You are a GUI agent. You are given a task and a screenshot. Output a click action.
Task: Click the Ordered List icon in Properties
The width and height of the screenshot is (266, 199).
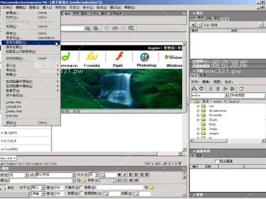point(125,180)
